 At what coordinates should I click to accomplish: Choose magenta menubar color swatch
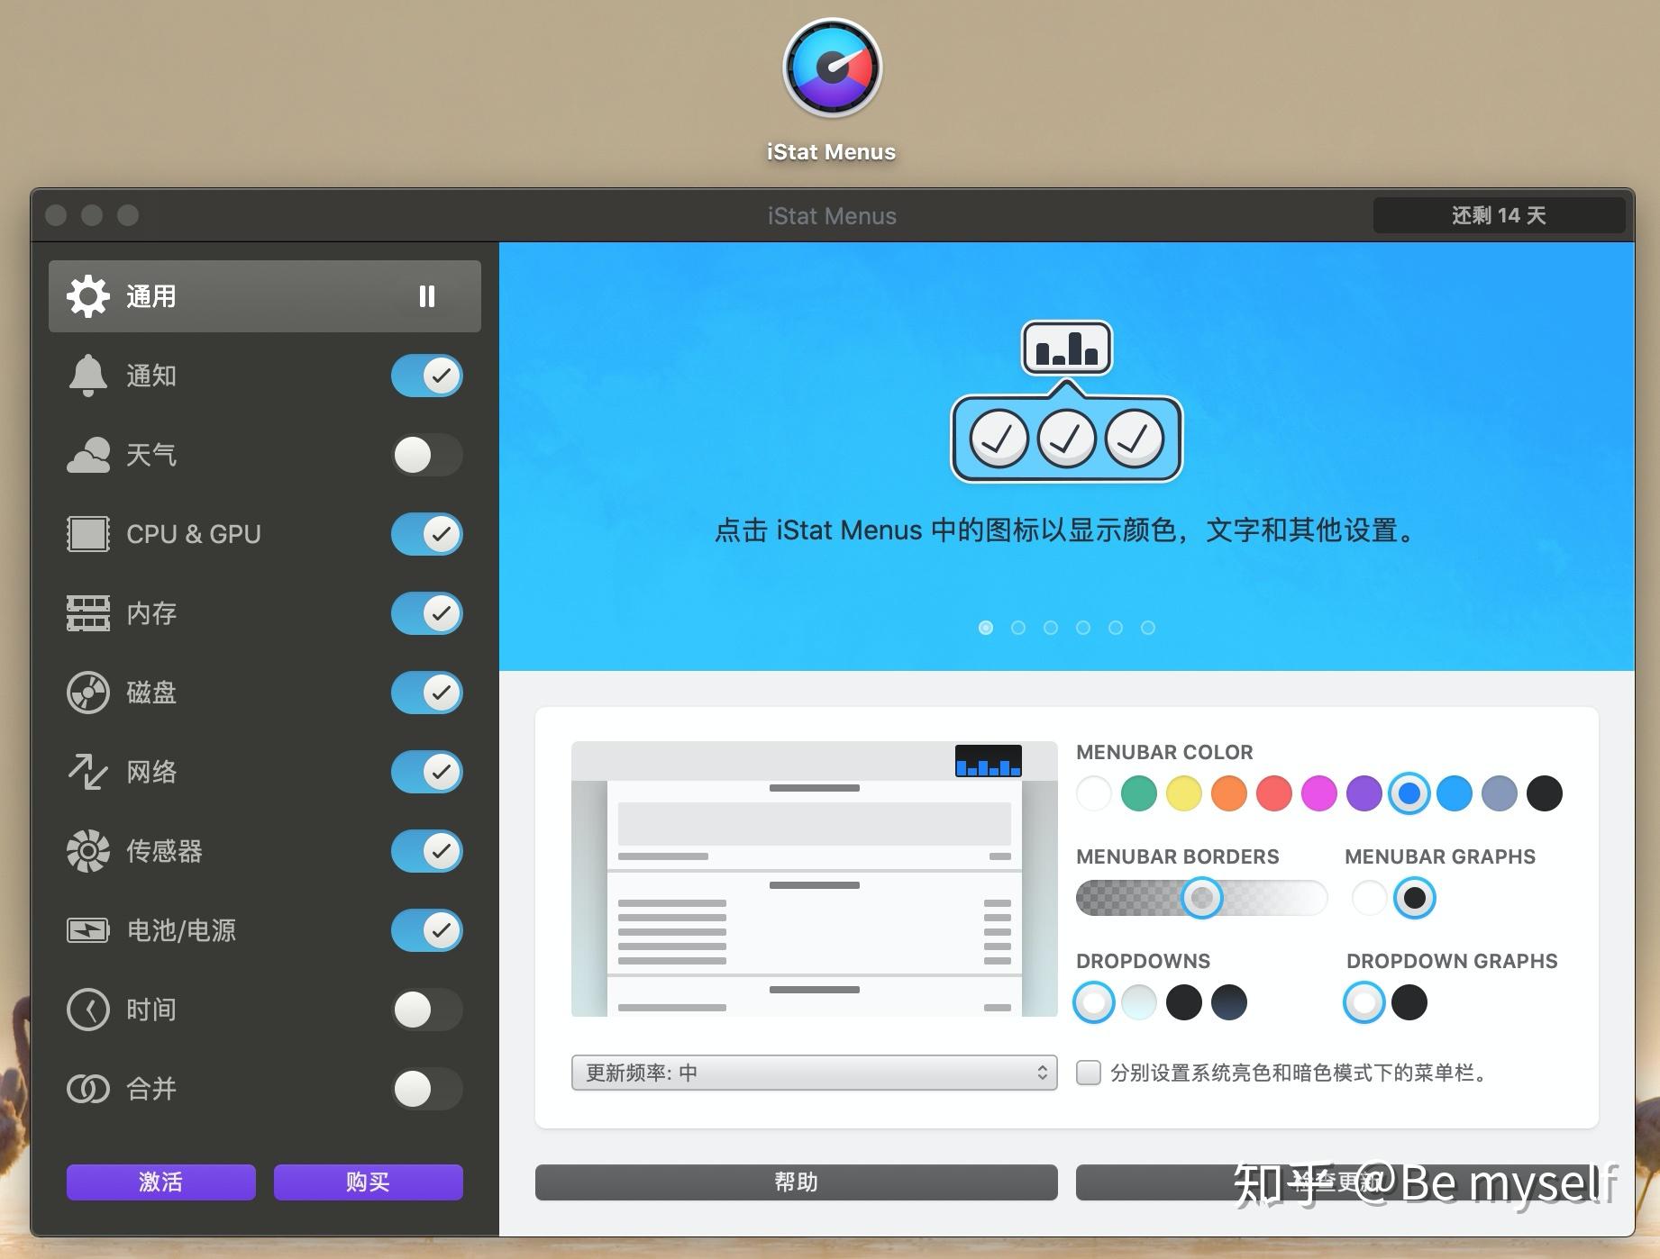1319,793
